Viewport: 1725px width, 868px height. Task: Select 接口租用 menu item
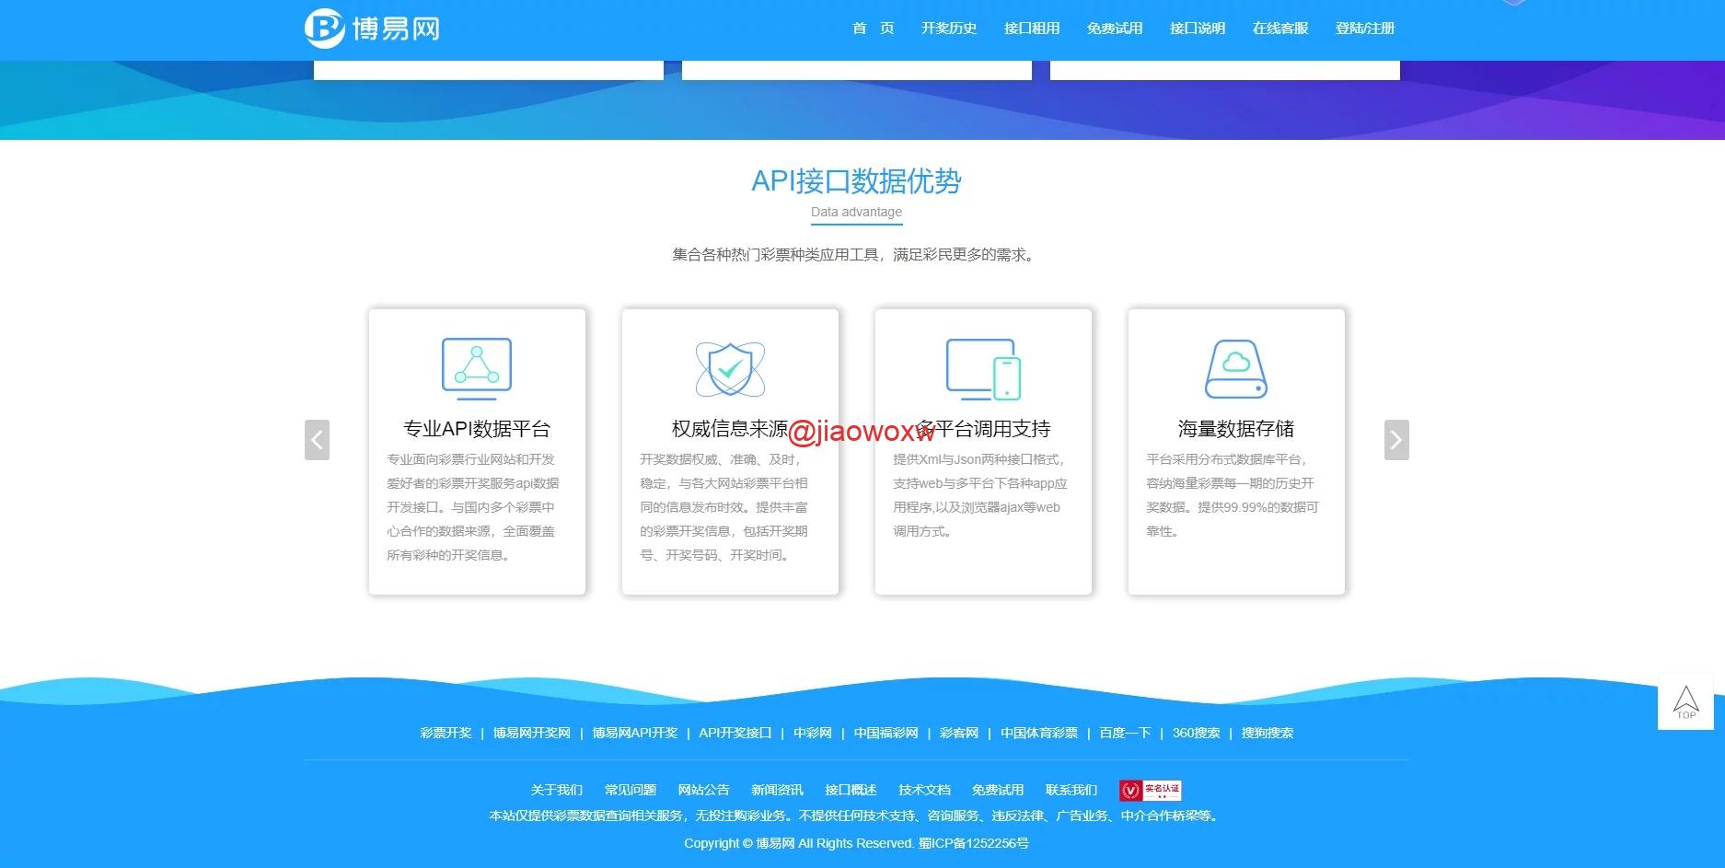(1031, 29)
